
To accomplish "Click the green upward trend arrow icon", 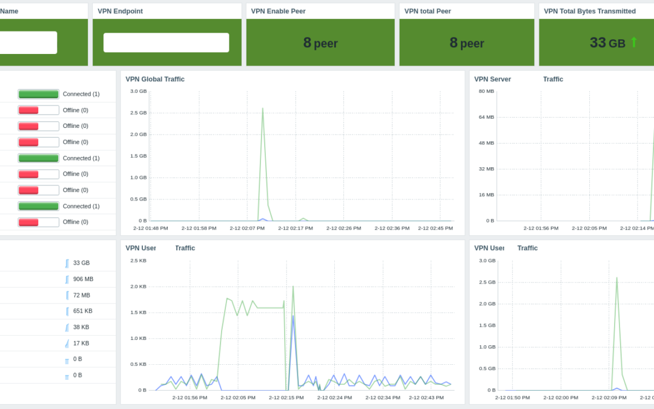I will tap(634, 42).
